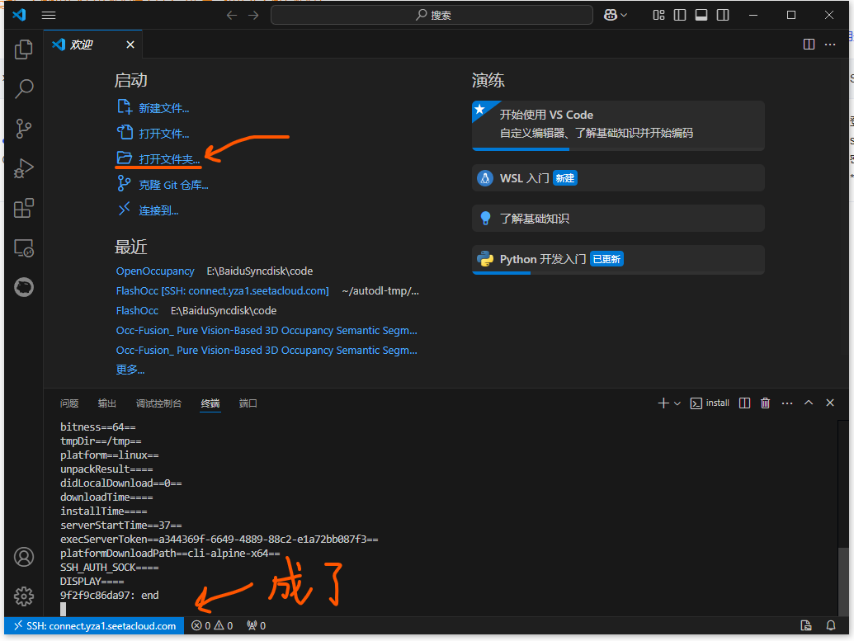
Task: Open terminal panel More Actions menu
Action: [787, 403]
